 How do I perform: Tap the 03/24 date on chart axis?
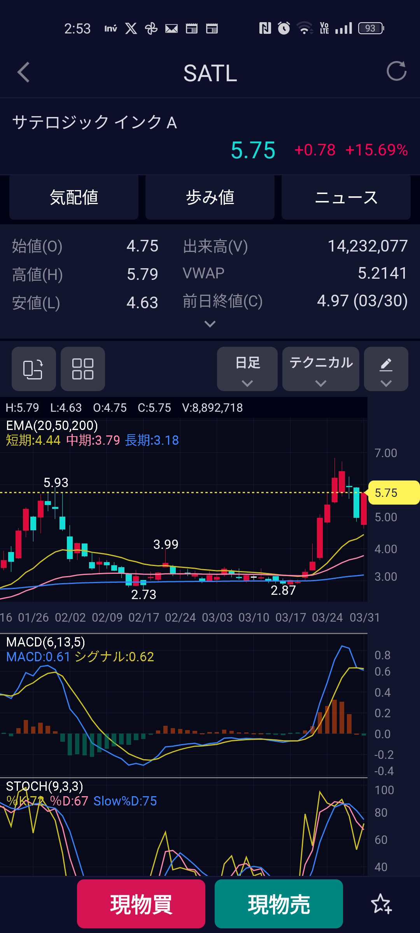click(327, 617)
